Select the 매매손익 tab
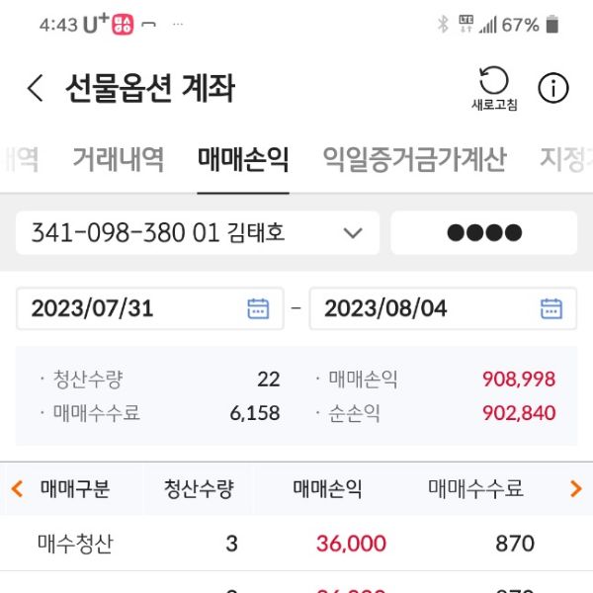The image size is (593, 593). tap(243, 159)
